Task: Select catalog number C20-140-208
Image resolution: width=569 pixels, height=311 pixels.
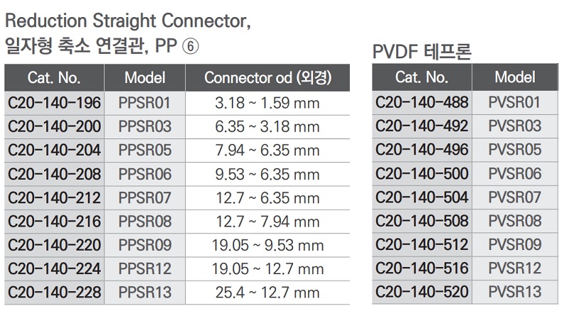Action: [x=54, y=174]
